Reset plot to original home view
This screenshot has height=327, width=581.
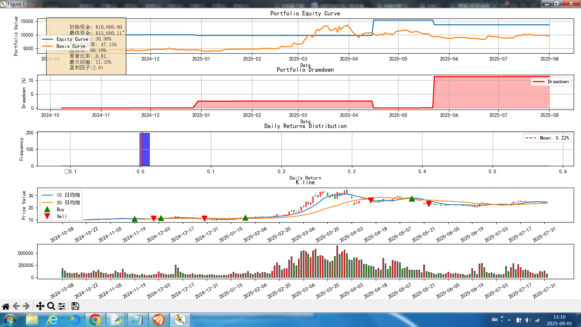coord(6,306)
